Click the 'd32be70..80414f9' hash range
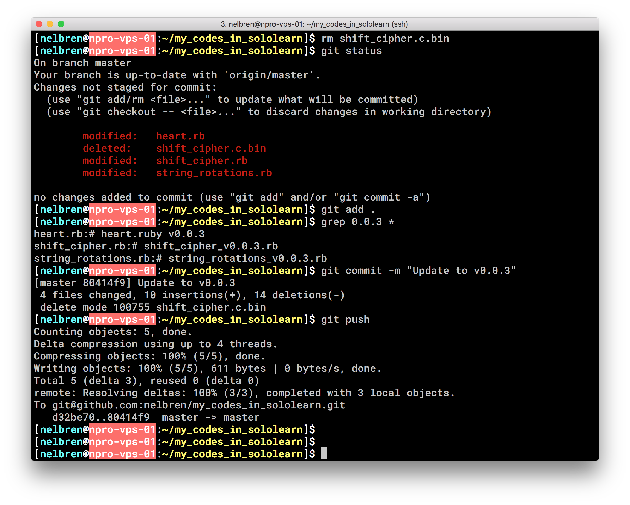 [101, 417]
